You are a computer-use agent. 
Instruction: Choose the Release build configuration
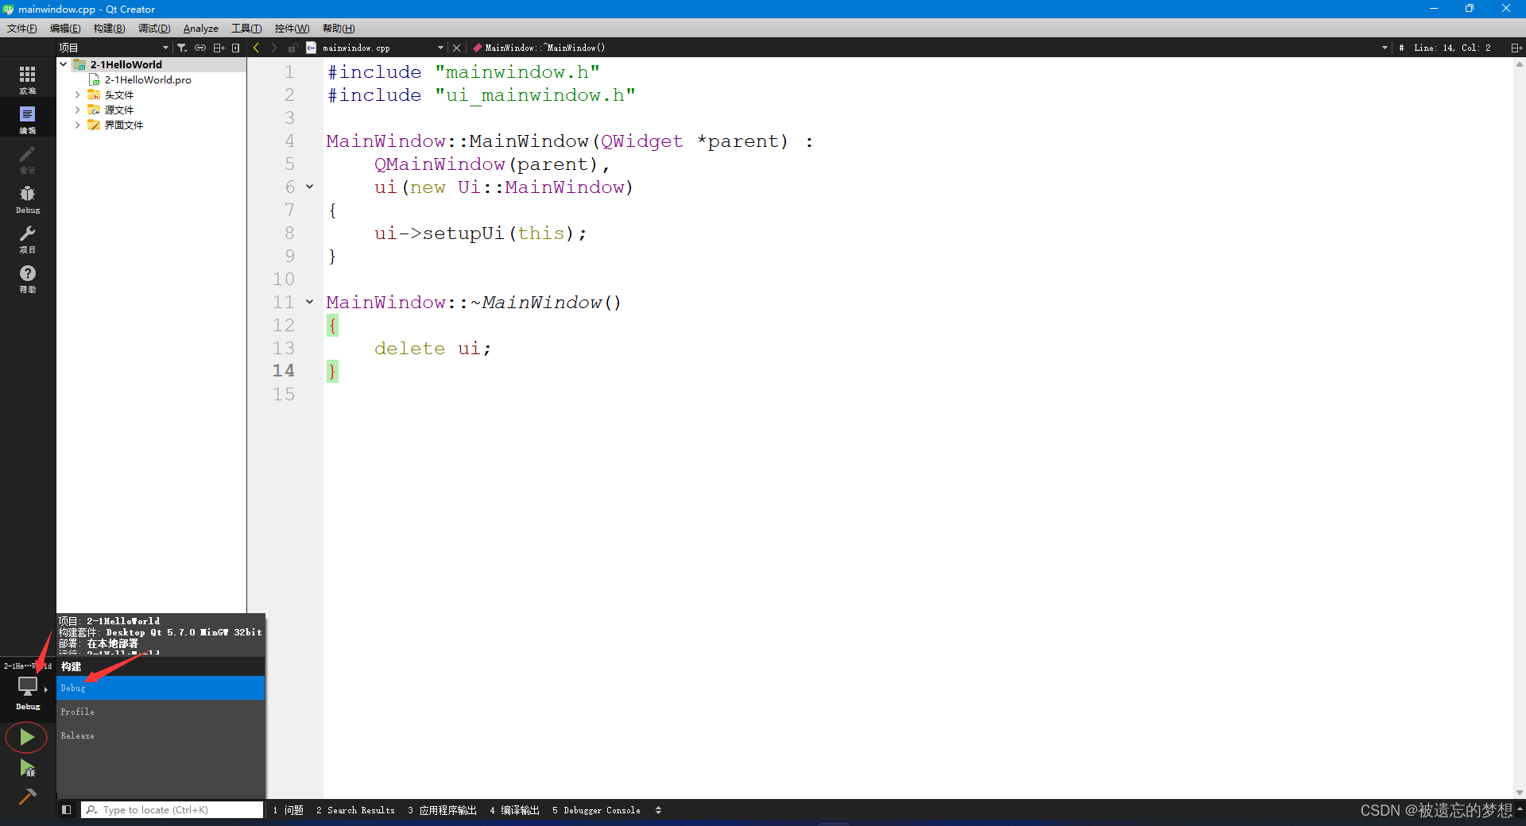(161, 735)
